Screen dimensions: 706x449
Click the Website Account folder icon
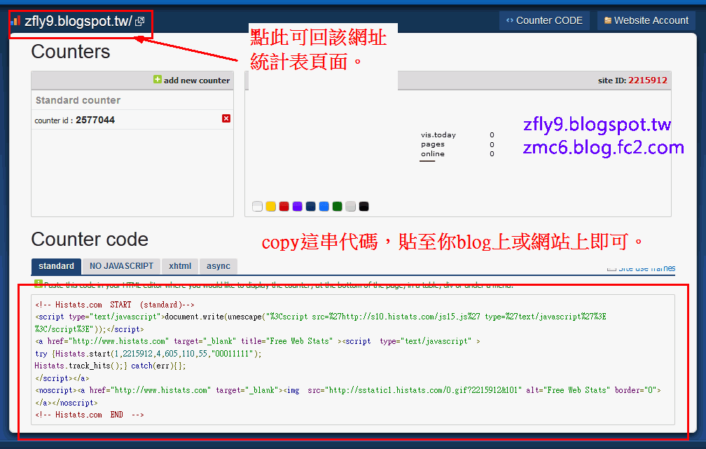tap(608, 20)
